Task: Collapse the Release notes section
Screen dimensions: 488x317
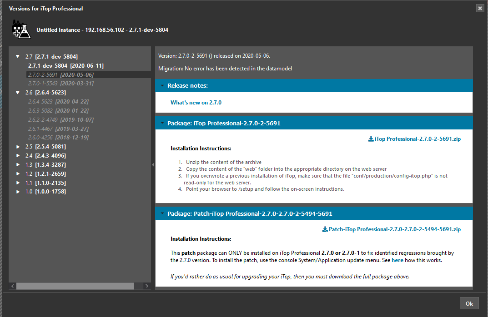Action: pyautogui.click(x=162, y=86)
